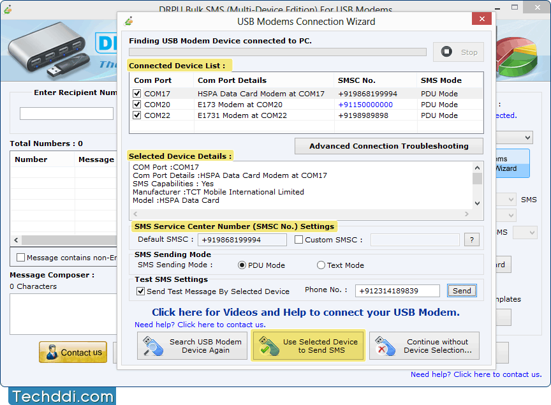Click SMSC number +9198989898
The height and width of the screenshot is (405, 551).
coord(363,115)
